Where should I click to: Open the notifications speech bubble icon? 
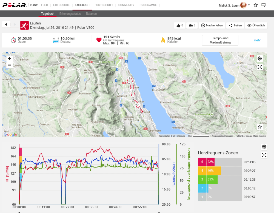(264, 5)
